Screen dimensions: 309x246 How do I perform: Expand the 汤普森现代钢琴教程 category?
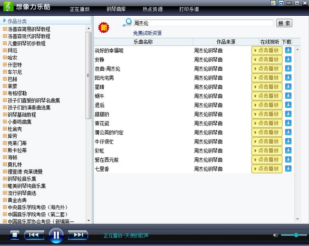pos(5,36)
